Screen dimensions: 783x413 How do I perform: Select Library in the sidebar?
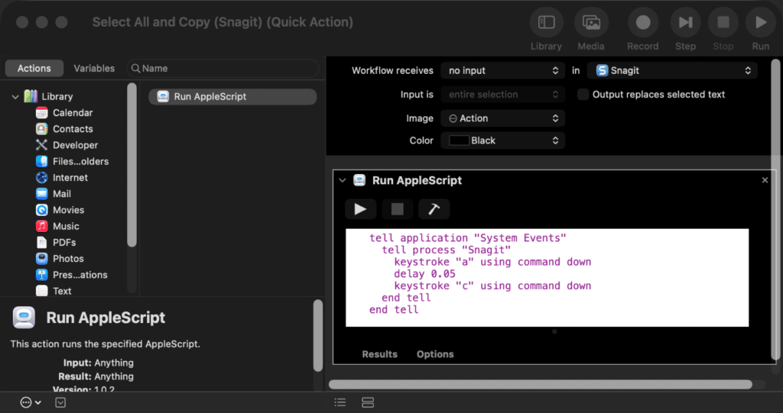(57, 96)
